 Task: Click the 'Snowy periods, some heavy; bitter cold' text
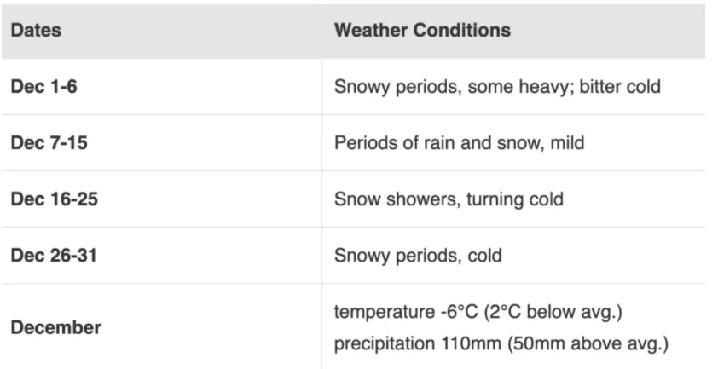pos(497,87)
